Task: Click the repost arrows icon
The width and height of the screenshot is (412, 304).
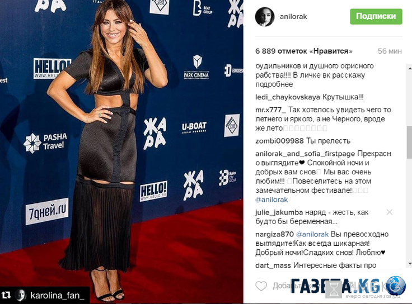Action: (6, 295)
